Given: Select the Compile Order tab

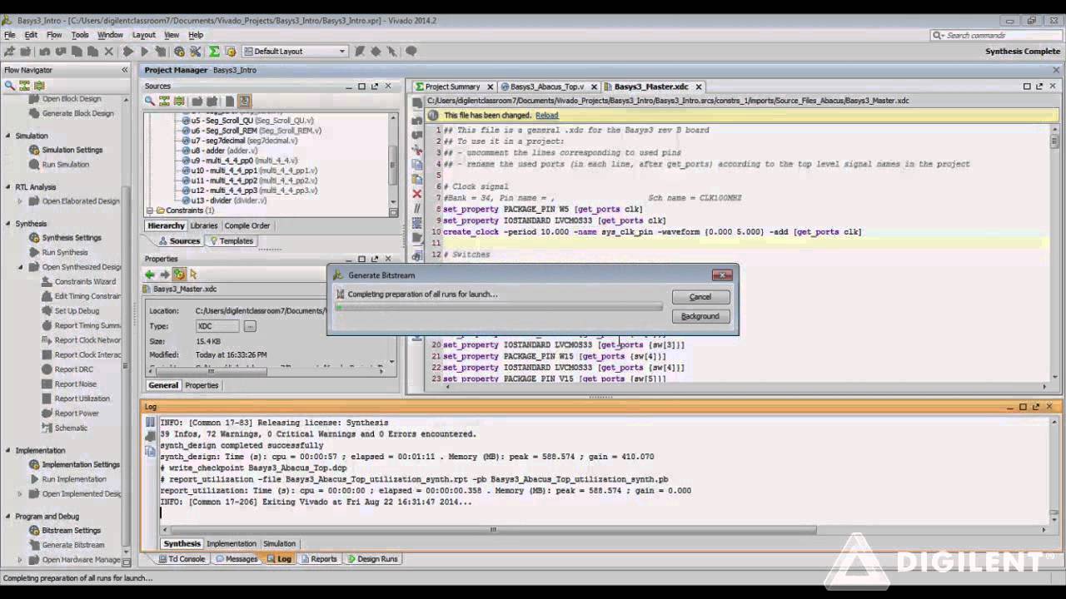Looking at the screenshot, I should (247, 225).
